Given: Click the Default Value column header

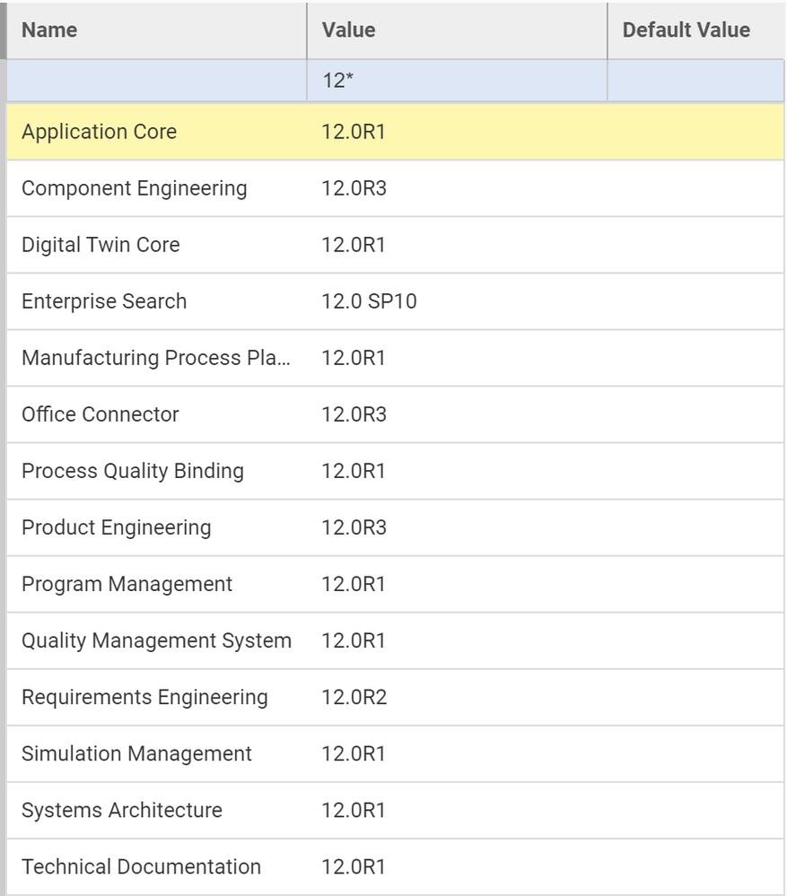Looking at the screenshot, I should click(x=686, y=30).
